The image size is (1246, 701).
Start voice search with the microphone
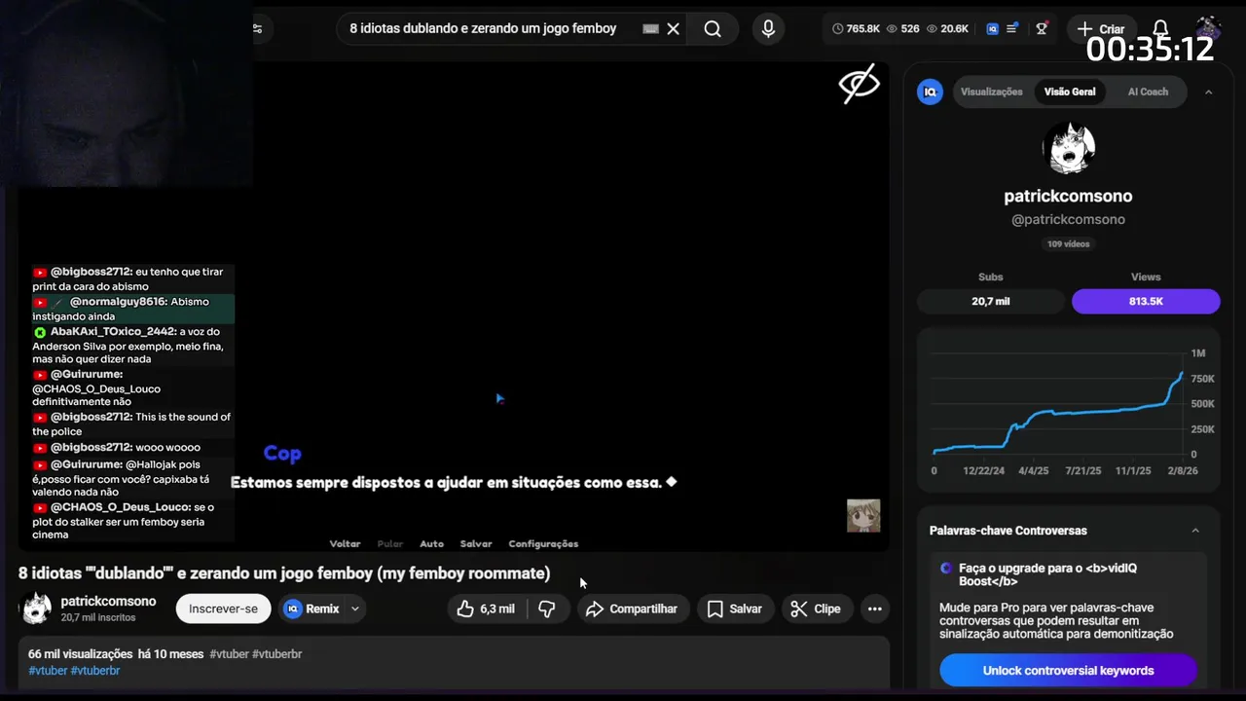point(768,29)
